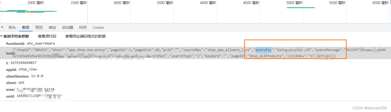Click the 4000 毫秒 timeline marker
Viewport: 391px width, 112px height.
coord(208,3)
